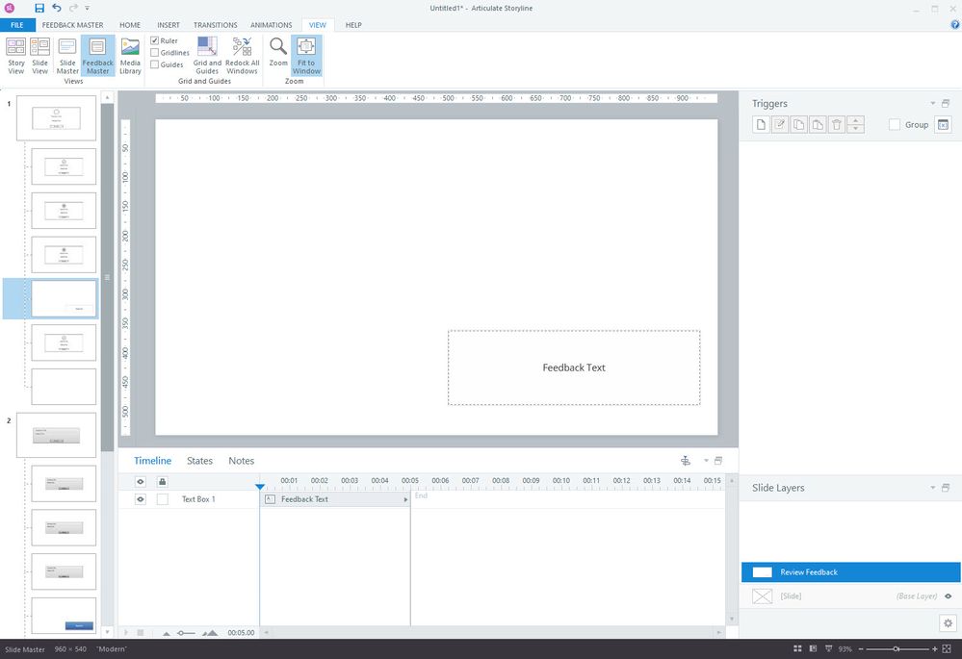Viewport: 962px width, 659px height.
Task: Switch to the States tab
Action: click(x=199, y=461)
